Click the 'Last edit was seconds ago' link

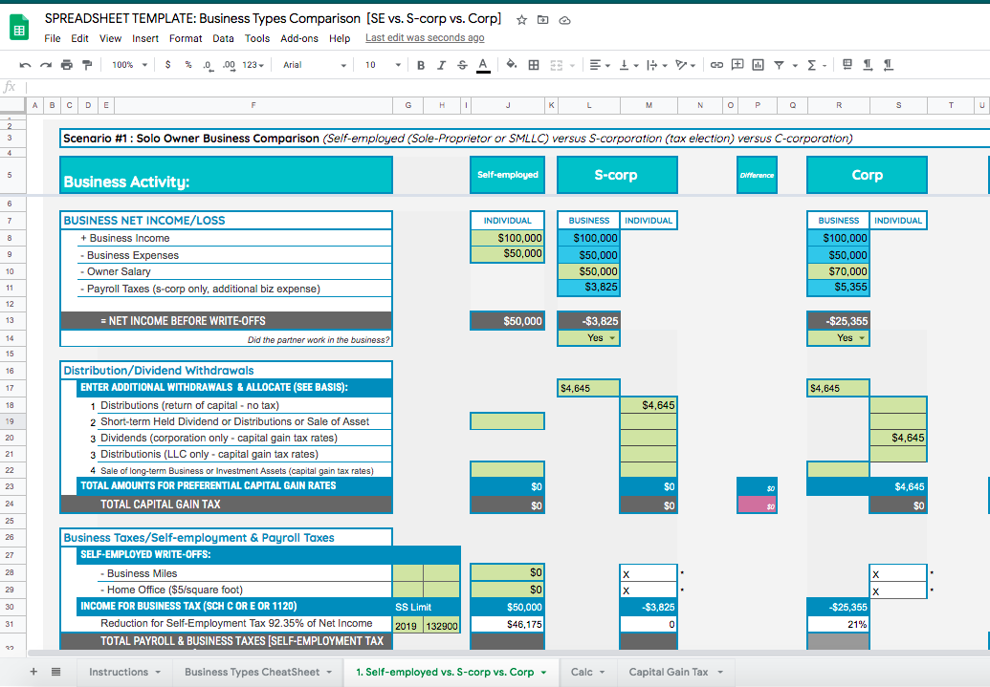(x=425, y=38)
